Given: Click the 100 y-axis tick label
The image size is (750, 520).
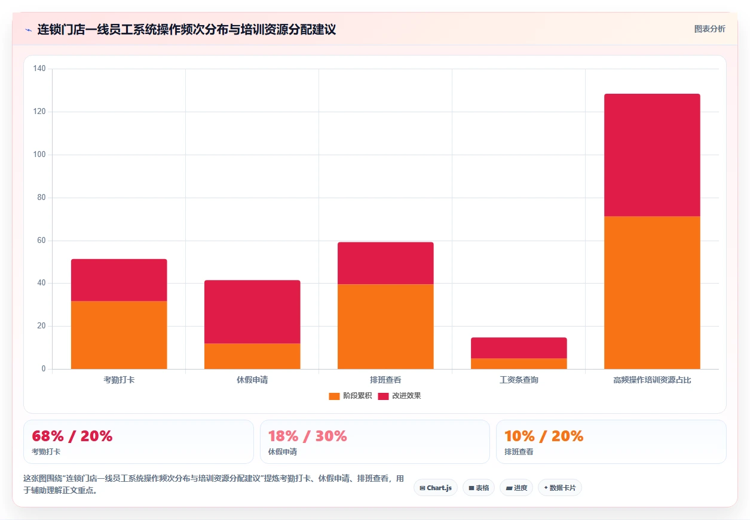Looking at the screenshot, I should point(39,155).
